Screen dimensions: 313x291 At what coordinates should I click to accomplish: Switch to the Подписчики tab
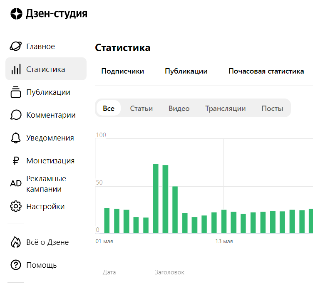pos(122,71)
